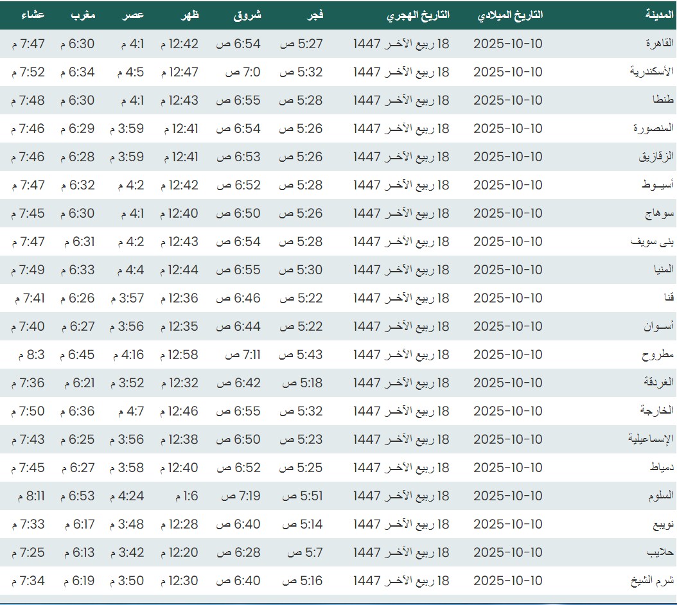Click the شرم الشيخ city name
Screen dimensions: 677x605
pyautogui.click(x=653, y=581)
